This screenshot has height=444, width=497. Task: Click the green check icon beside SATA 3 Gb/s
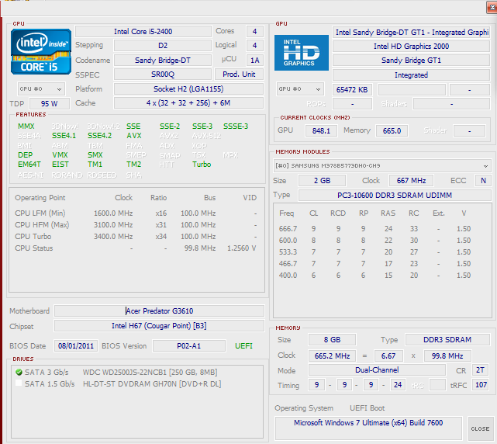(x=19, y=373)
